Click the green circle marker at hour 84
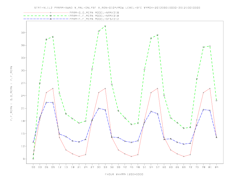 pos(216,101)
